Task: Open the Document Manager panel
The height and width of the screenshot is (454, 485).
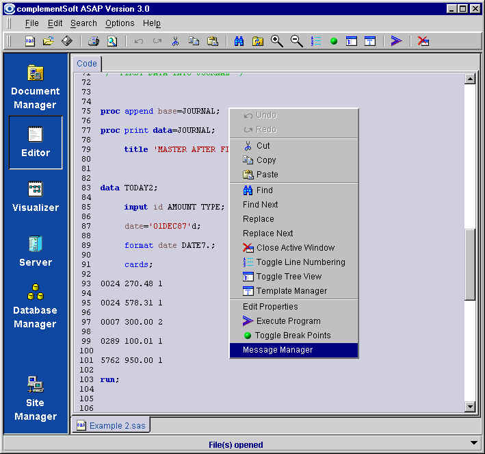Action: click(x=36, y=87)
